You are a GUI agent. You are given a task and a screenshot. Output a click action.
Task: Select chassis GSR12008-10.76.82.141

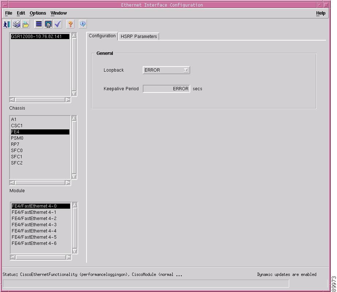click(x=40, y=37)
